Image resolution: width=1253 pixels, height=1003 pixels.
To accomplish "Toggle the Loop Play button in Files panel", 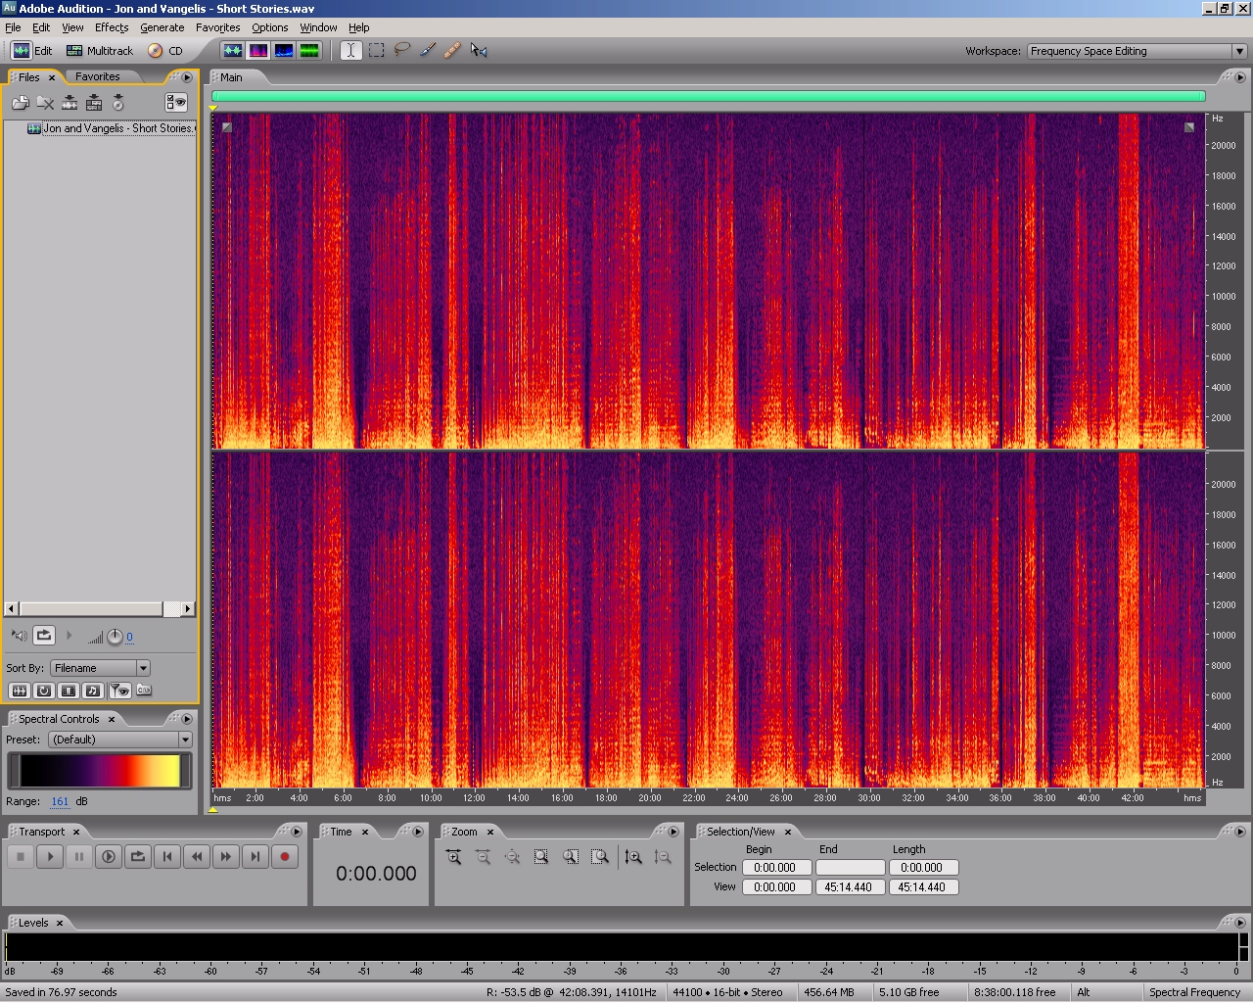I will click(x=44, y=636).
